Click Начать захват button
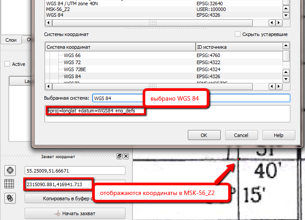Screen dimensions: 305x220 (75, 213)
